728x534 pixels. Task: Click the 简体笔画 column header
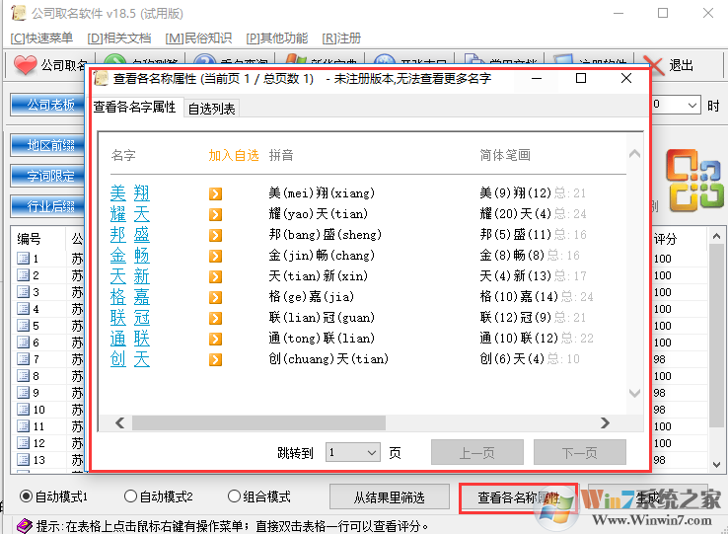(505, 155)
